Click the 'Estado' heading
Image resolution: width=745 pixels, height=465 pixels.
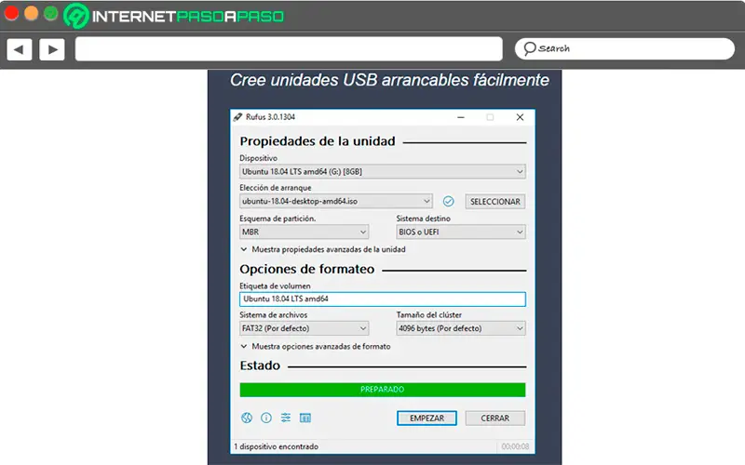(x=260, y=365)
